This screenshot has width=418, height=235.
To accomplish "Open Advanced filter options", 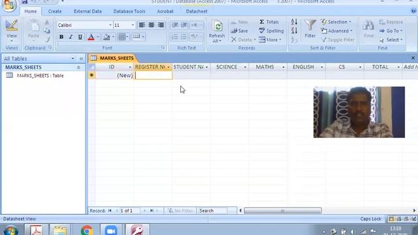I will pos(337,31).
